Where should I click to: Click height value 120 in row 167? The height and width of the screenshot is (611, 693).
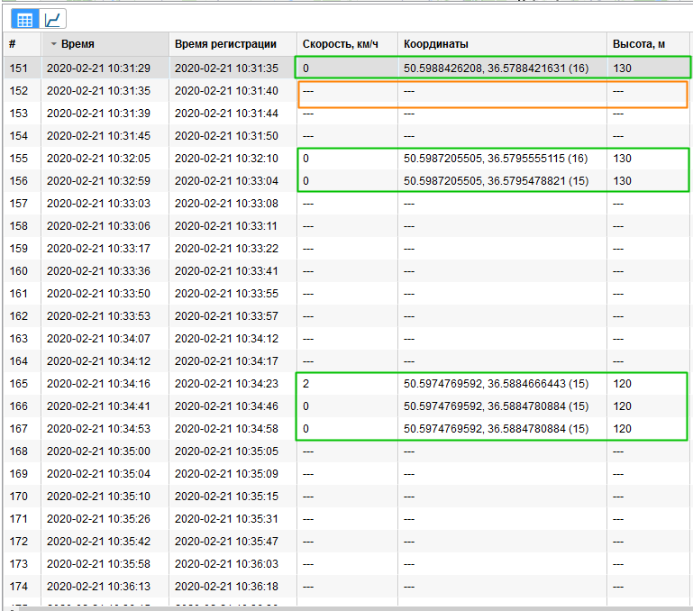point(622,428)
